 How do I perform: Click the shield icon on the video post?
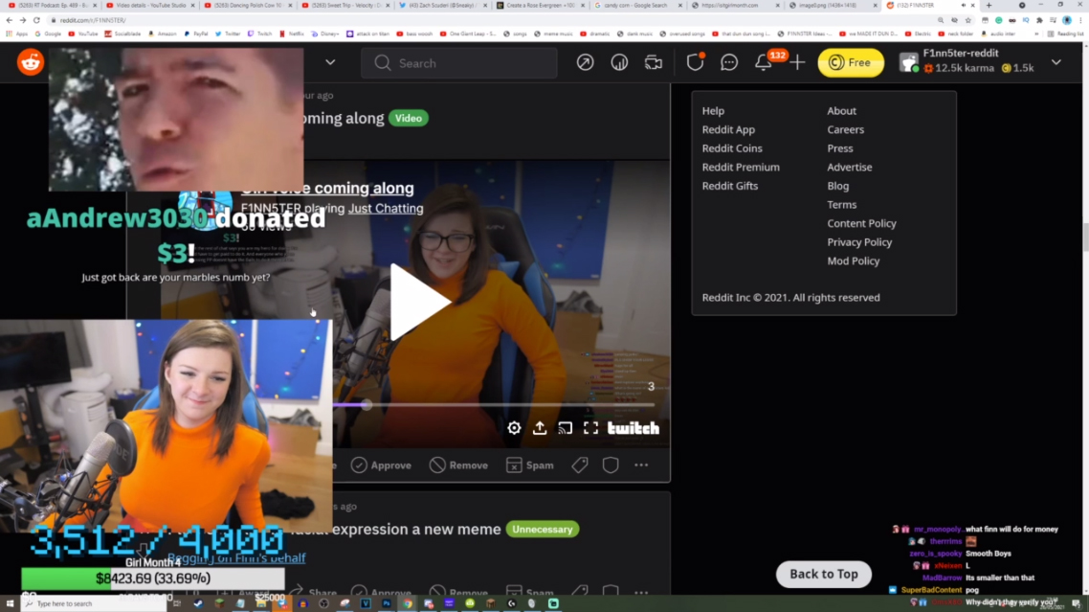tap(611, 465)
